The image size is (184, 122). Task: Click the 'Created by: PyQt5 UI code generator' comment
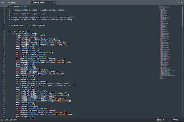click(x=29, y=14)
